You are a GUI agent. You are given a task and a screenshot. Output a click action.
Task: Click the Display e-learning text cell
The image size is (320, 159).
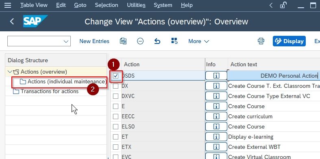[x=250, y=137]
